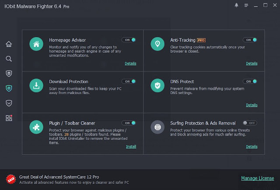
Task: Open the layered shield icon in sidebar
Action: (9, 73)
